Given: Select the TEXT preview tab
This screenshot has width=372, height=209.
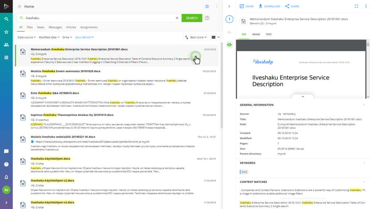Looking at the screenshot, I should click(269, 34).
